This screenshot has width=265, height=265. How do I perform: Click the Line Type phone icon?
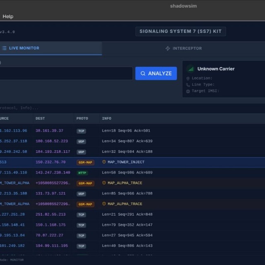click(x=188, y=85)
